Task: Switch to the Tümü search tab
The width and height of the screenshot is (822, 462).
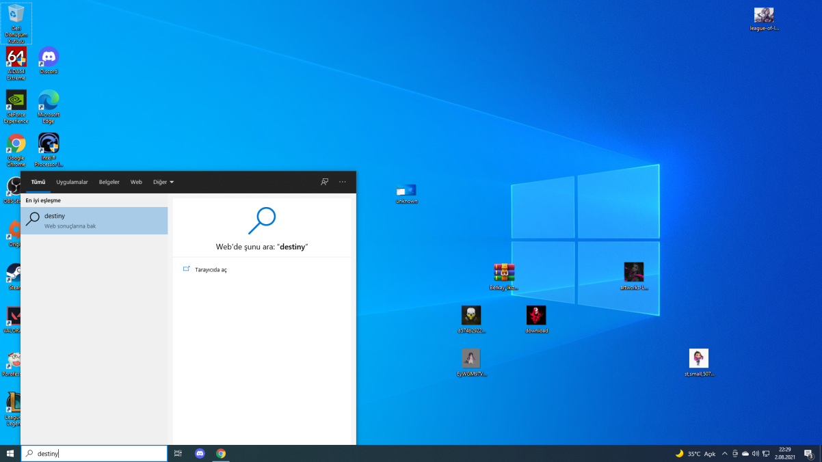Action: (38, 182)
